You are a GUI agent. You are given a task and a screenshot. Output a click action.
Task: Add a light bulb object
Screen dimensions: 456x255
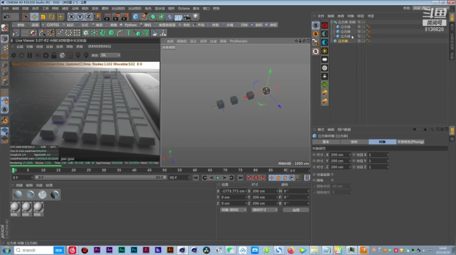coord(196,17)
